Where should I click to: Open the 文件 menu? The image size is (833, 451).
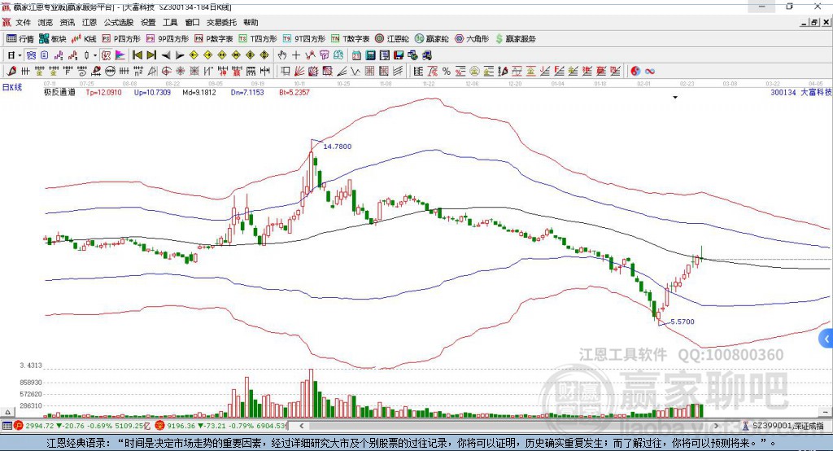(23, 22)
